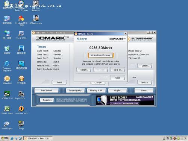Click the 'Batch Size Tests:' row
188x141 pixels.
tap(48, 69)
